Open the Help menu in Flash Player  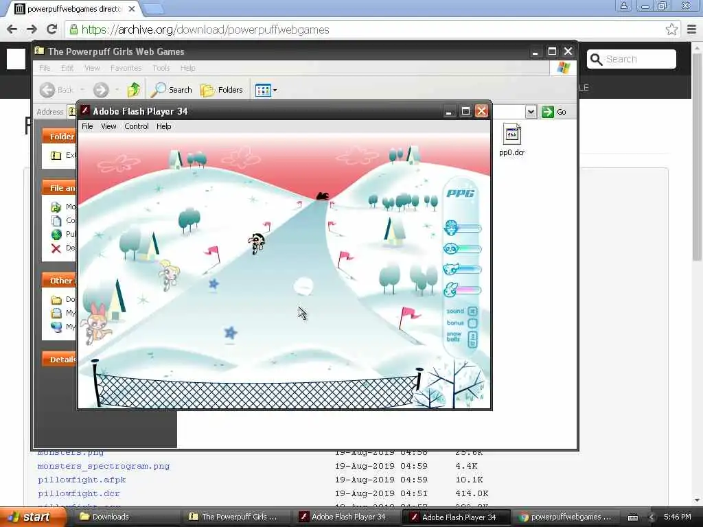coord(163,126)
